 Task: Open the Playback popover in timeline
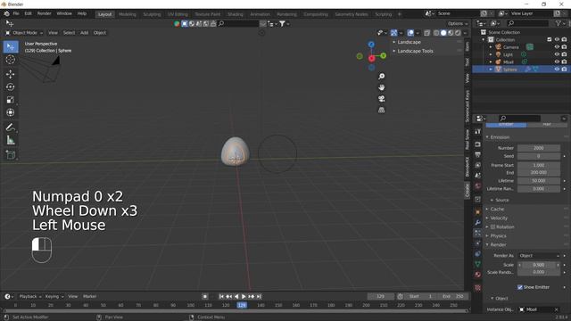29,296
